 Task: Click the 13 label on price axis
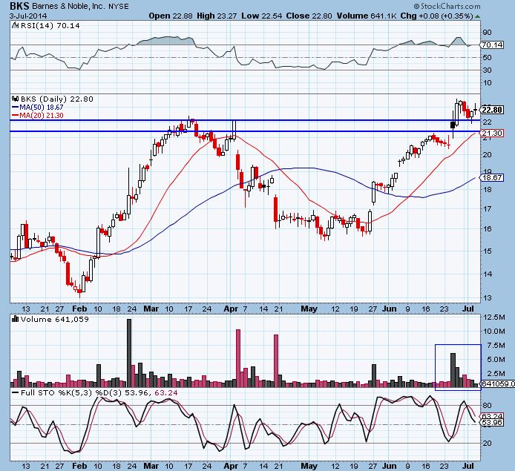(488, 298)
